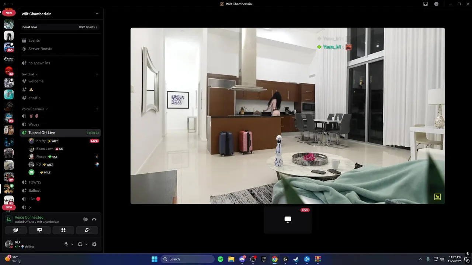Join the no spawn ins voice channel

(60, 63)
